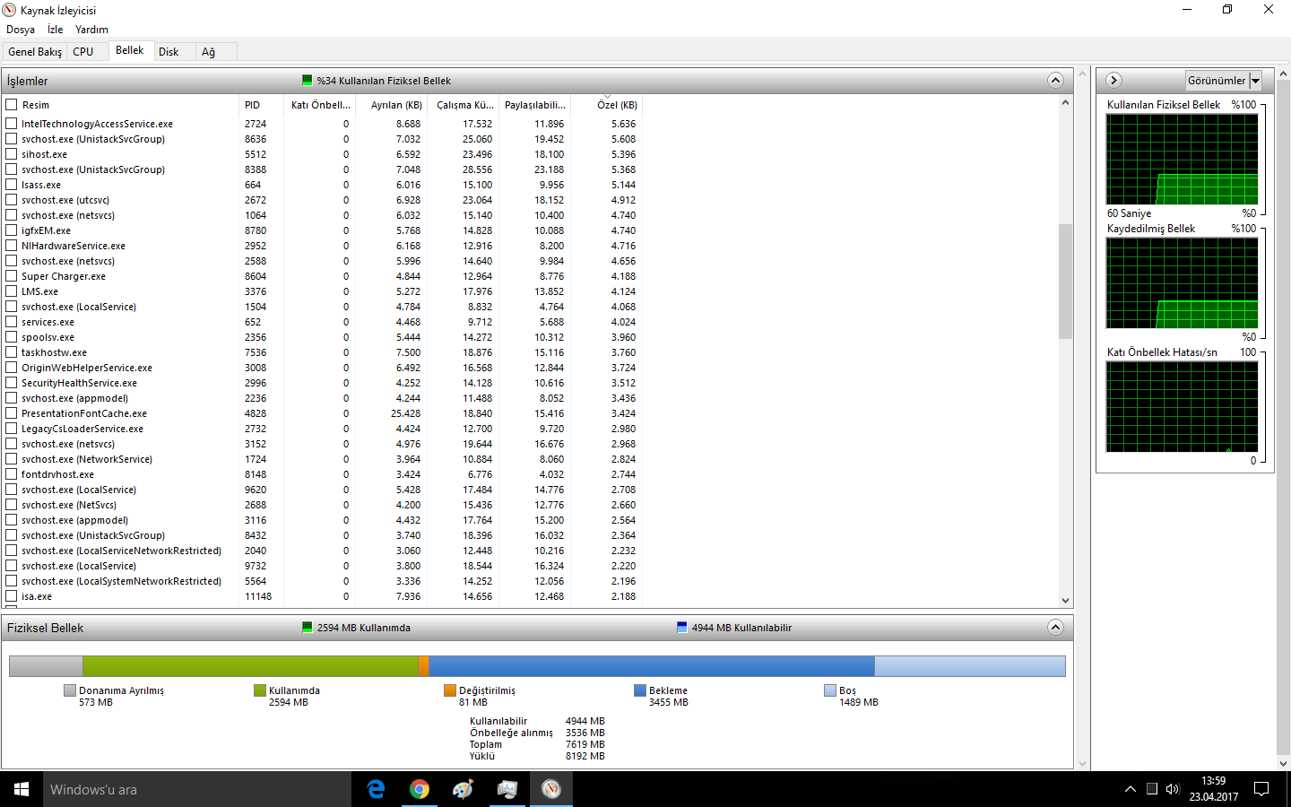Click the Windows'u ara search box

pyautogui.click(x=197, y=789)
